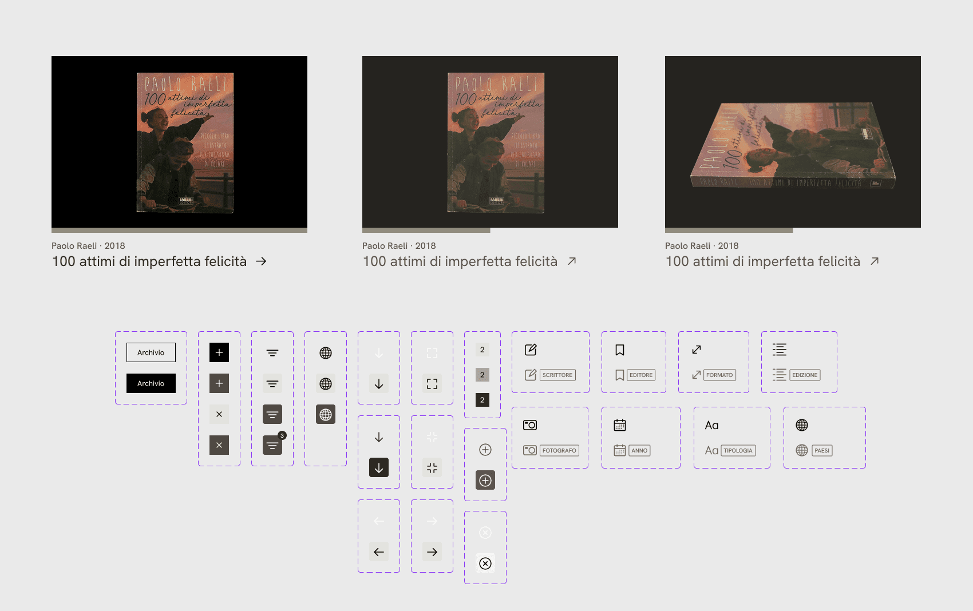Click the black filled Archivio button

[151, 383]
